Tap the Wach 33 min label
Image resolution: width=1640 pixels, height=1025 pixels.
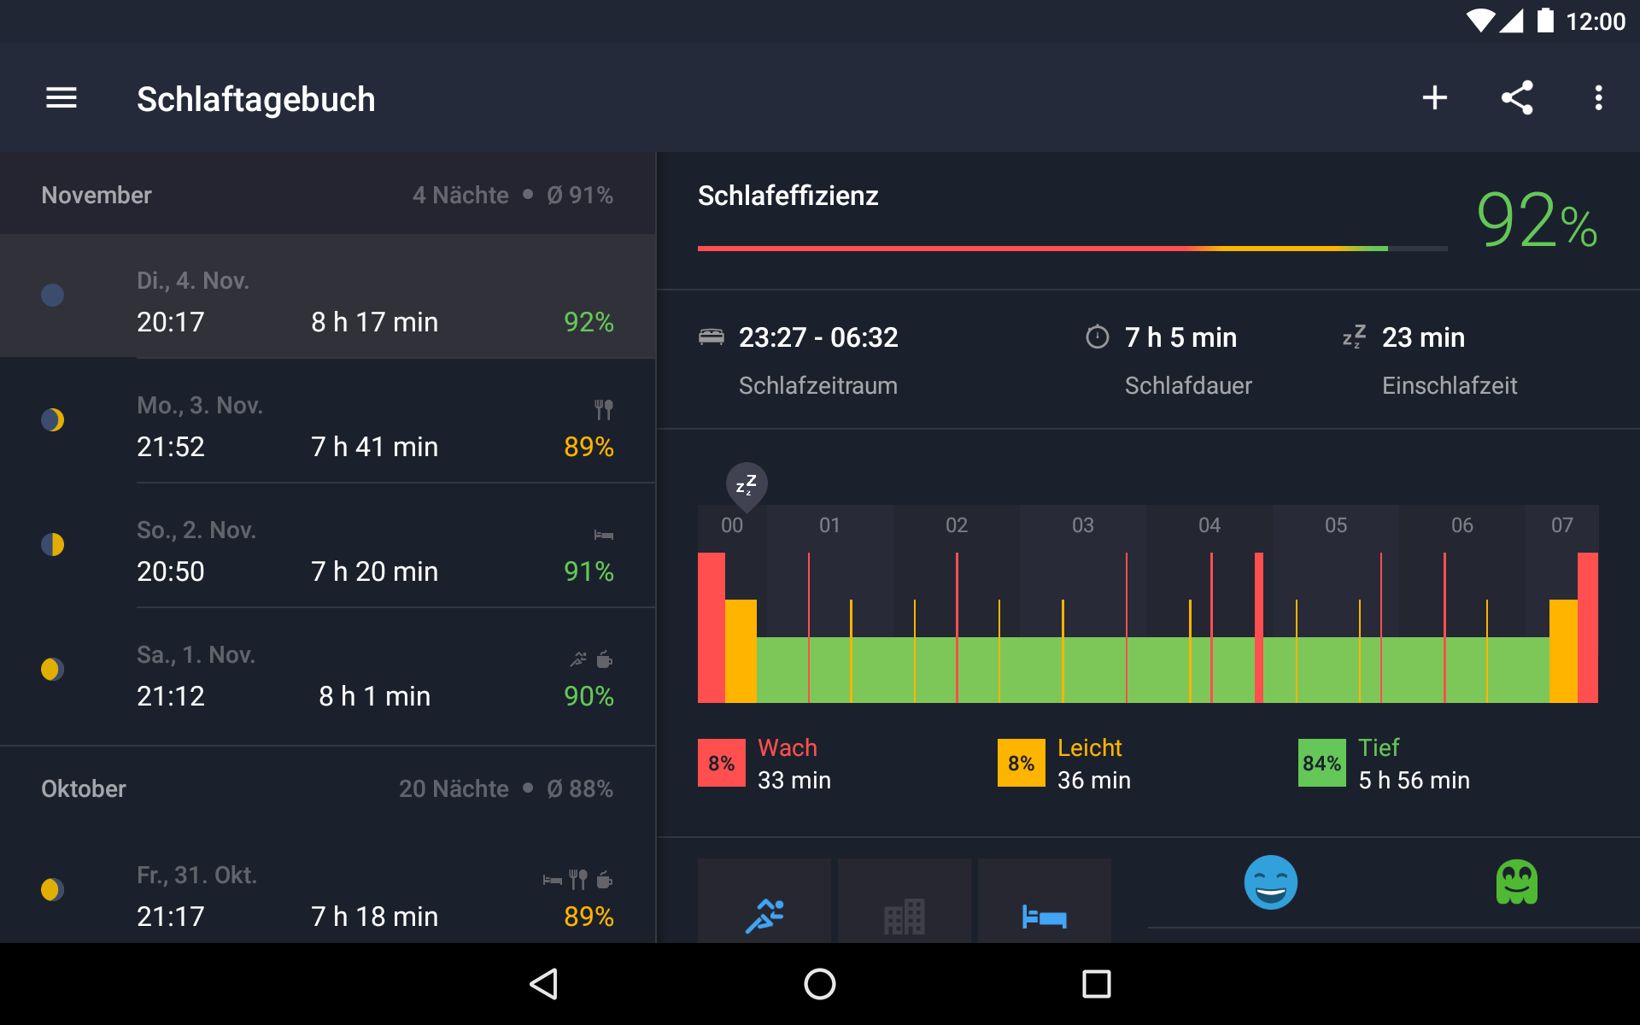pos(794,764)
